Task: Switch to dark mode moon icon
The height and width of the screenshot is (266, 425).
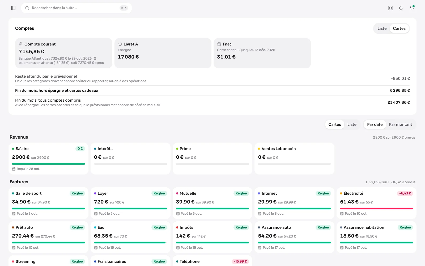Action: coord(401,8)
